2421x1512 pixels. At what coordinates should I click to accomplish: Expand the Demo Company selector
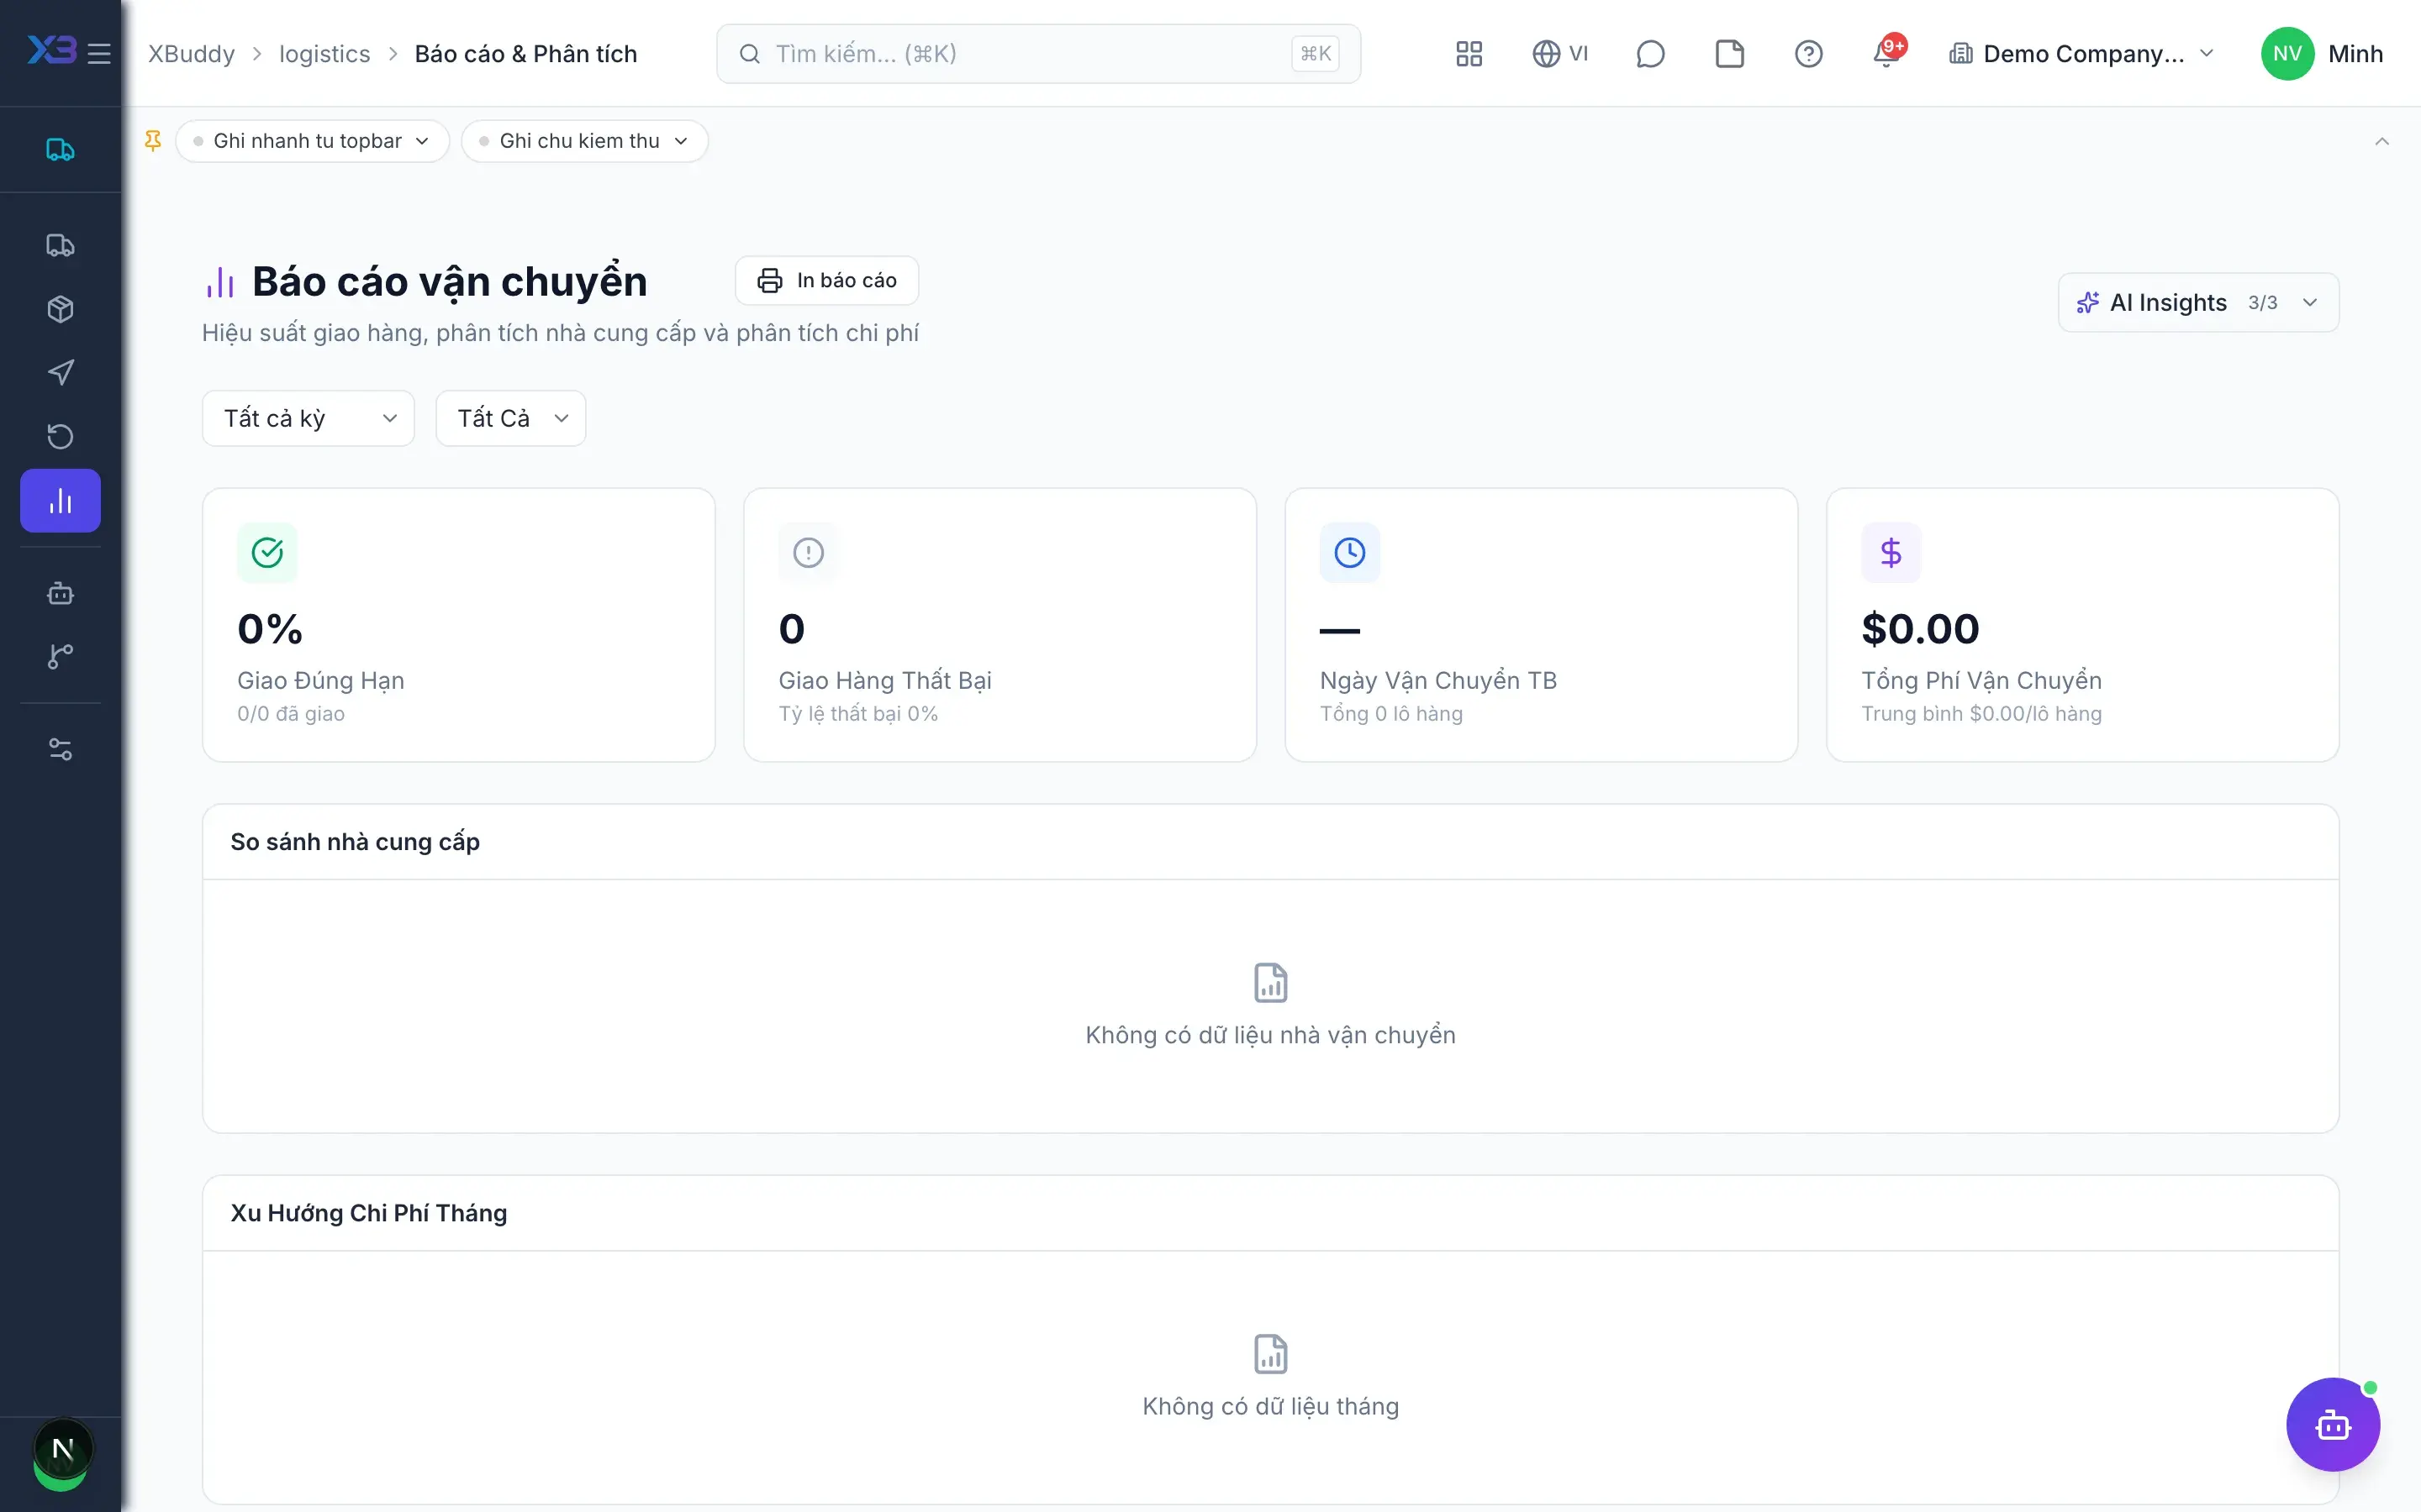coord(2081,53)
